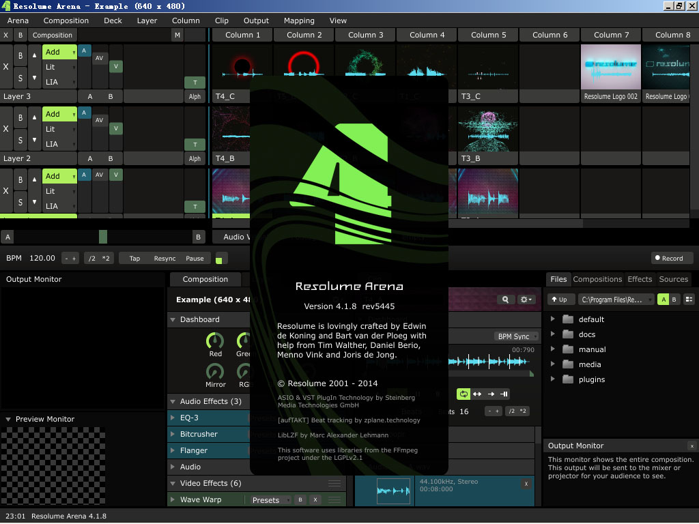Go up one folder in Files browser
699x524 pixels.
pyautogui.click(x=560, y=300)
